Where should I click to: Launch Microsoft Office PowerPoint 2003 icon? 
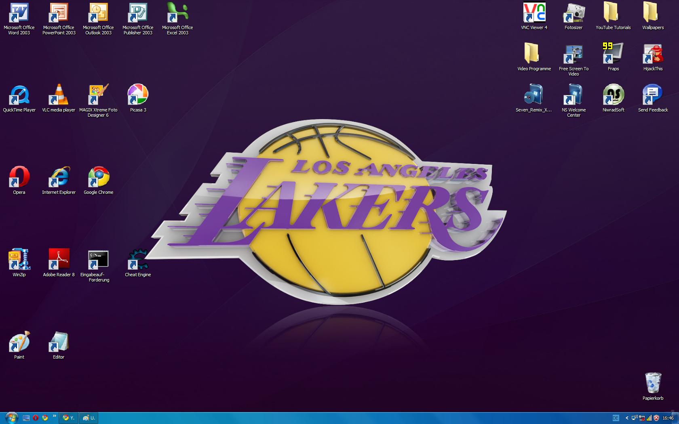pos(59,19)
